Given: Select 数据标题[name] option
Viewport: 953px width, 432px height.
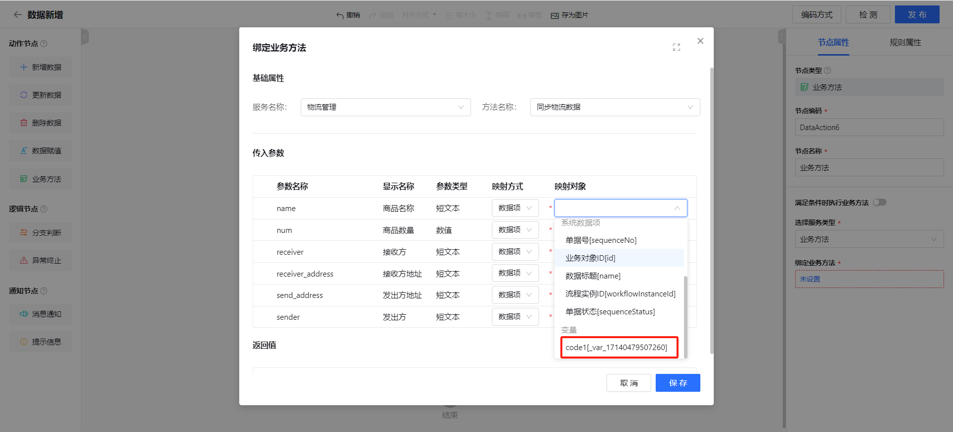Looking at the screenshot, I should click(619, 276).
